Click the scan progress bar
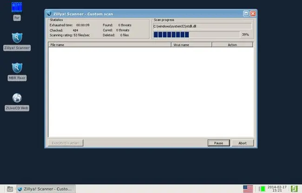Image resolution: width=302 pixels, height=193 pixels. tap(197, 35)
